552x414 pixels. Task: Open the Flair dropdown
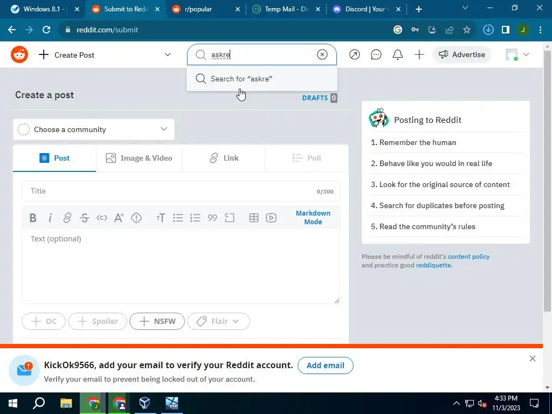pyautogui.click(x=219, y=321)
